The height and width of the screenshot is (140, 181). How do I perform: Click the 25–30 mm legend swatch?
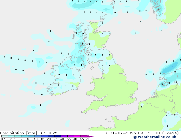pyautogui.click(x=58, y=136)
